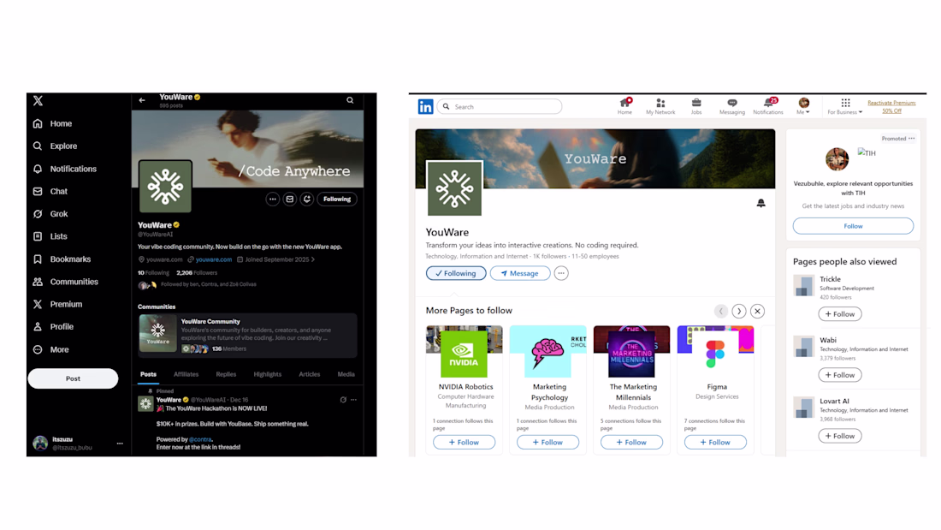Image resolution: width=941 pixels, height=530 pixels.
Task: Switch to the Articles tab
Action: [309, 374]
